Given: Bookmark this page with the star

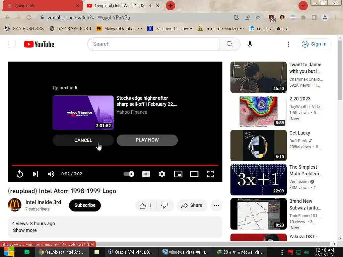Looking at the screenshot, I should pyautogui.click(x=258, y=17).
